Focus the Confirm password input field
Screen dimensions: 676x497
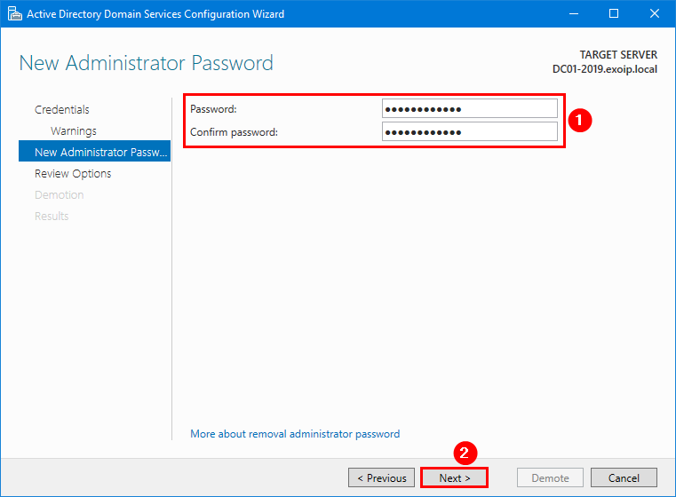point(470,131)
